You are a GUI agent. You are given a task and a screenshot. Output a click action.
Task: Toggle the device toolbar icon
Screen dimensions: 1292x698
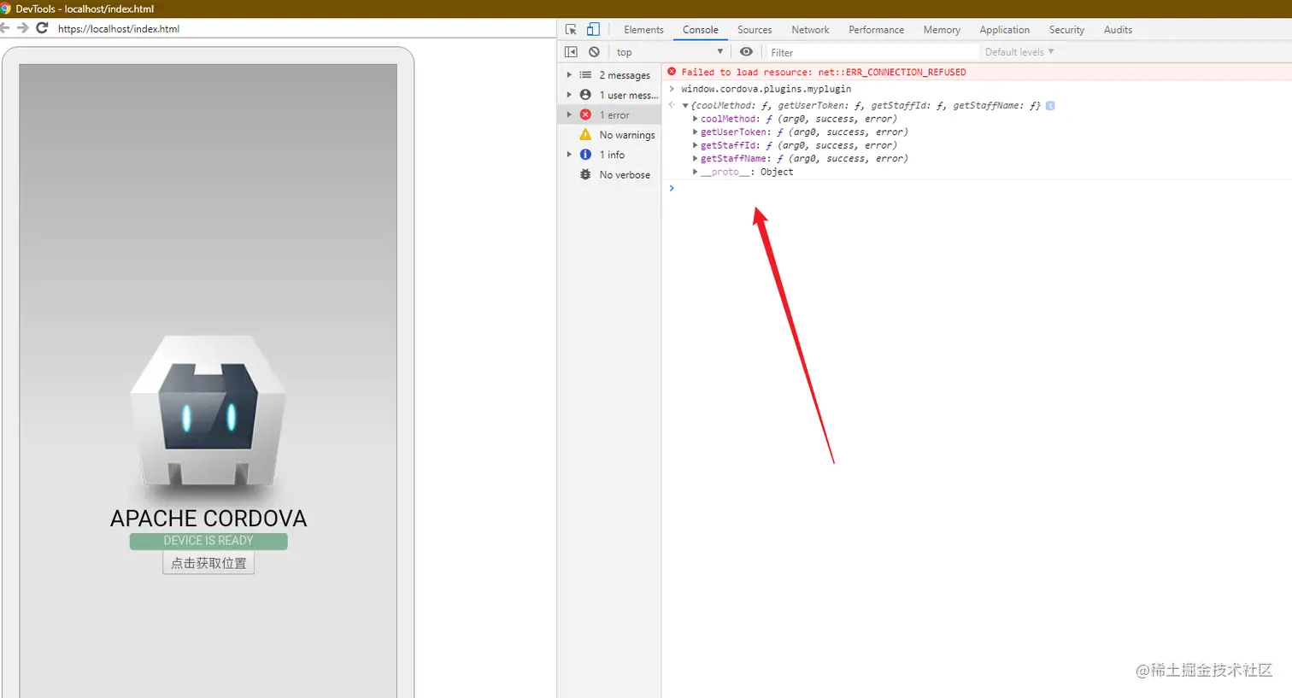pos(593,29)
